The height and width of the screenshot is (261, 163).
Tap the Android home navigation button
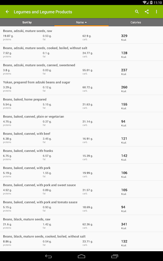click(81, 256)
